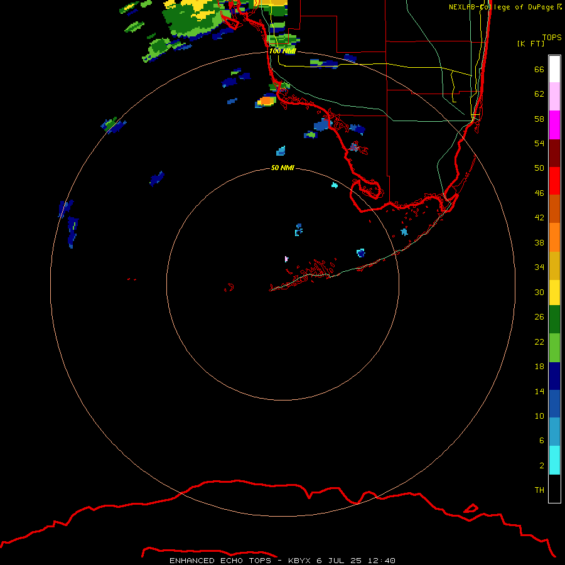
Task: Click the 2 value on the scale
Action: point(542,466)
